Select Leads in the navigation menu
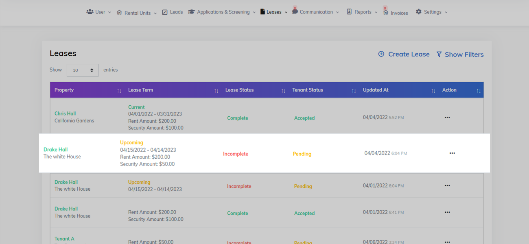This screenshot has height=244, width=529. point(176,11)
